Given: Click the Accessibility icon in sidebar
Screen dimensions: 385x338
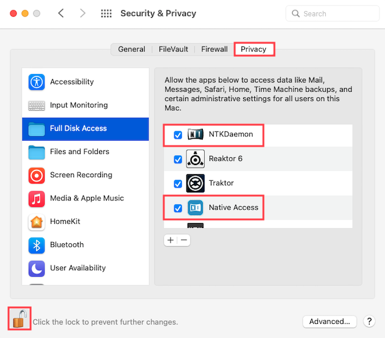Looking at the screenshot, I should tap(37, 82).
